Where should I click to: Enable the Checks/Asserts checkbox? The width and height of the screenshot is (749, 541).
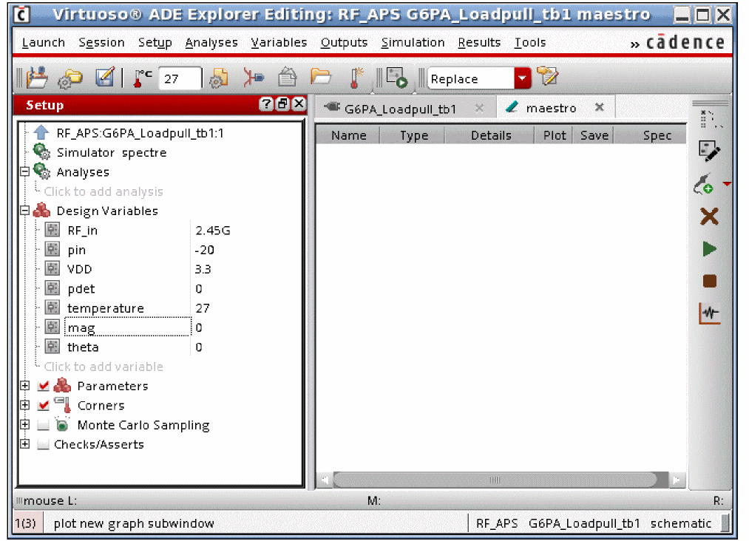(x=43, y=444)
